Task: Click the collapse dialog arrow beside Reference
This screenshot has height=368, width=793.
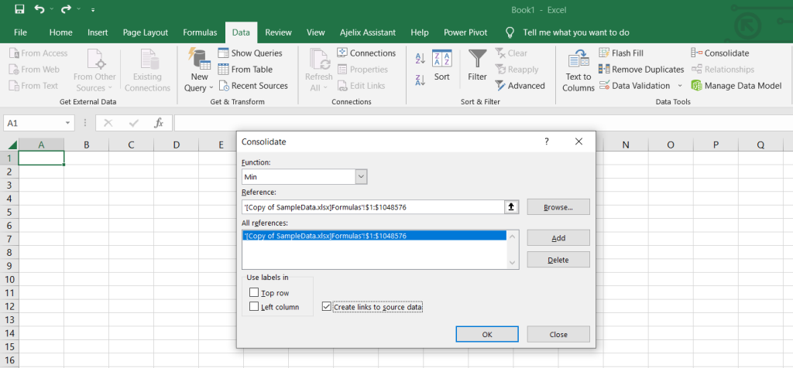Action: (511, 207)
